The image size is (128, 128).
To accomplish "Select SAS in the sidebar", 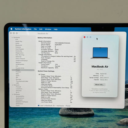I will click(x=17, y=74).
